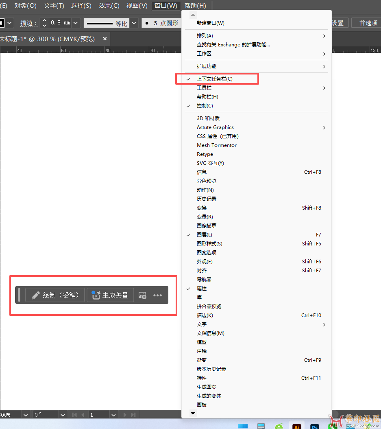The height and width of the screenshot is (429, 381).
Task: Toggle the 控制(C) panel menu item
Action: coord(205,106)
